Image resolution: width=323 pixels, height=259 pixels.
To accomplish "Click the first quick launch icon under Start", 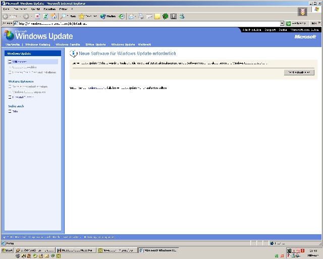I will pyautogui.click(x=18, y=256).
